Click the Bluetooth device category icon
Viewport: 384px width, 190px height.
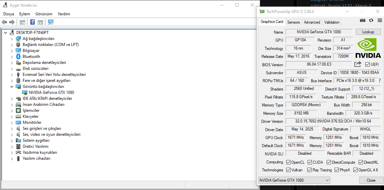(x=18, y=57)
